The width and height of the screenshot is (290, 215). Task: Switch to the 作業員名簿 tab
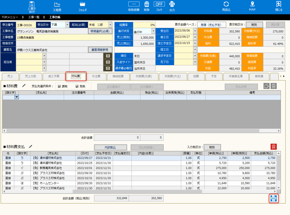coord(236,77)
